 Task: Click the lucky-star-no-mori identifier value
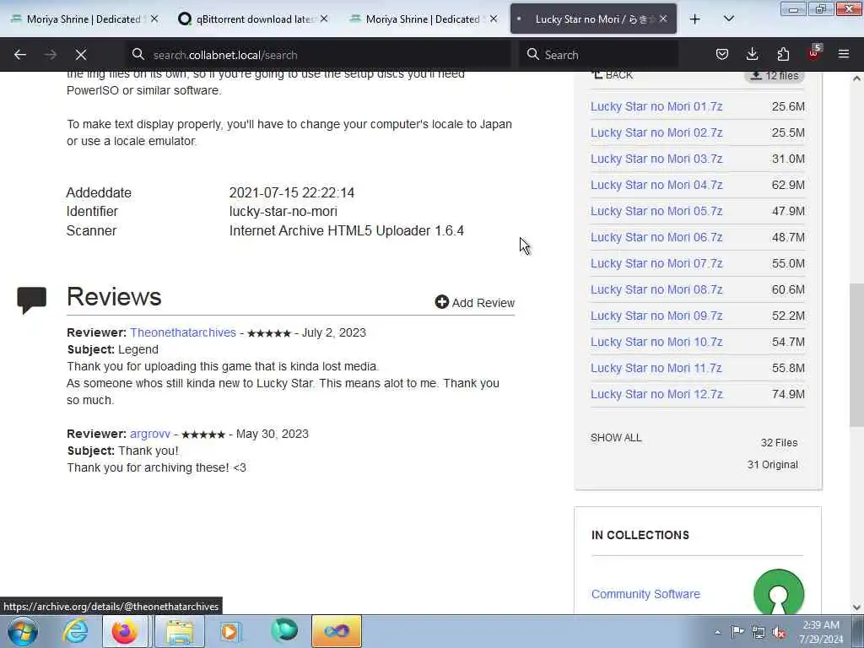point(283,212)
